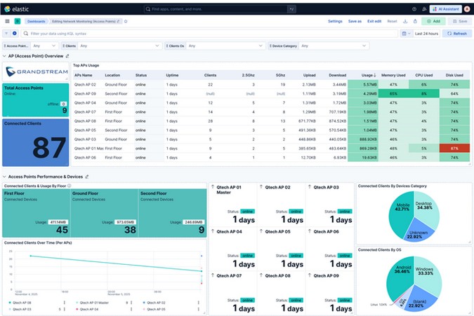Image resolution: width=474 pixels, height=316 pixels.
Task: Open legend options for Qtech AP 02
Action: tap(198, 303)
